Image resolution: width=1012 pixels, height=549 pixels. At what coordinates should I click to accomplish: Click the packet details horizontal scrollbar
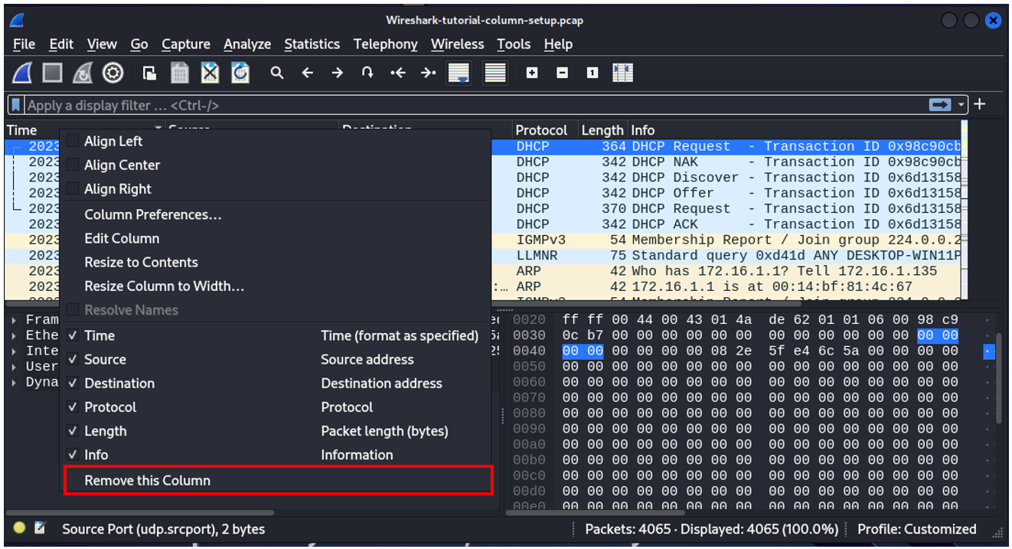(140, 512)
